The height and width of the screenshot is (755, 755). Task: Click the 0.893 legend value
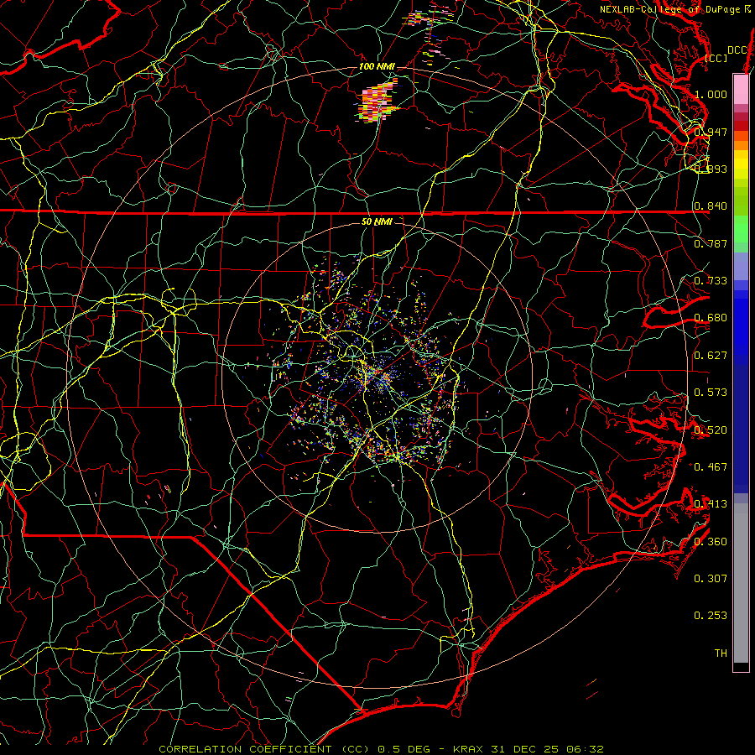point(711,169)
